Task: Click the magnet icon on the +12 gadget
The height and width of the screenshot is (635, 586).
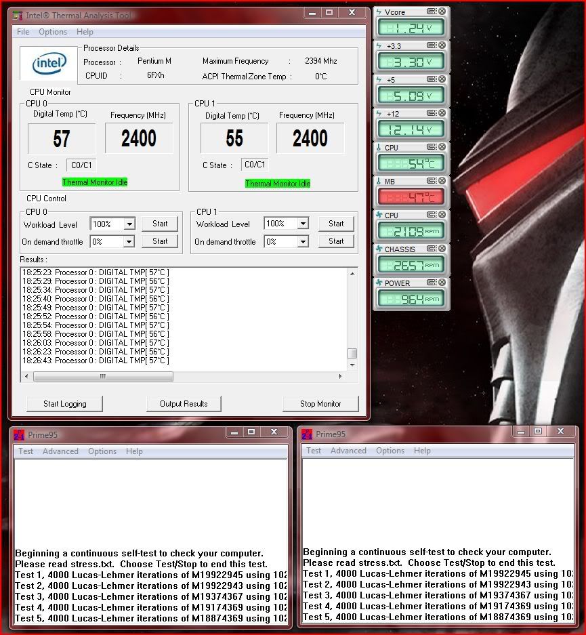Action: coord(432,113)
